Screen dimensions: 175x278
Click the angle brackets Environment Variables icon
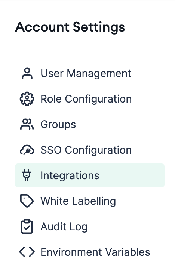coord(27,252)
